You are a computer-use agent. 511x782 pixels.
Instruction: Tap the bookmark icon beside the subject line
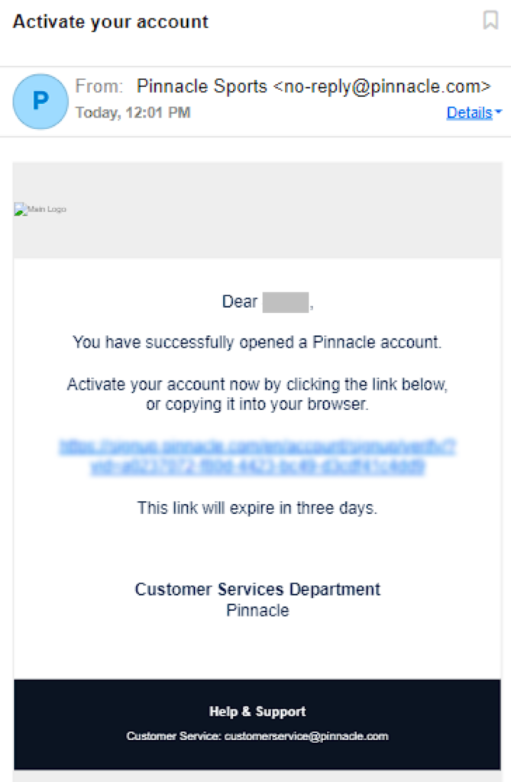[x=491, y=21]
